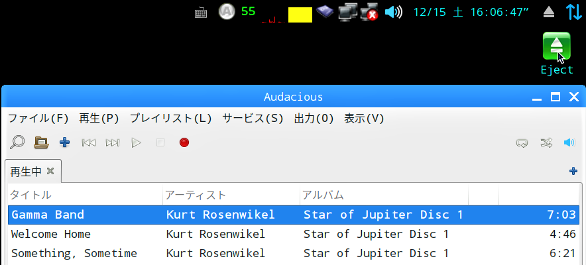Click the green Eject desktop icon
The width and height of the screenshot is (586, 265).
[x=557, y=46]
